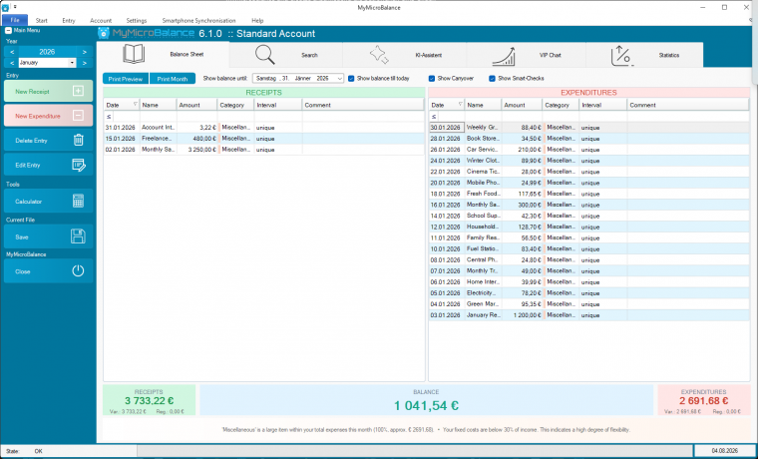
Task: Click the Print Month button
Action: click(173, 79)
